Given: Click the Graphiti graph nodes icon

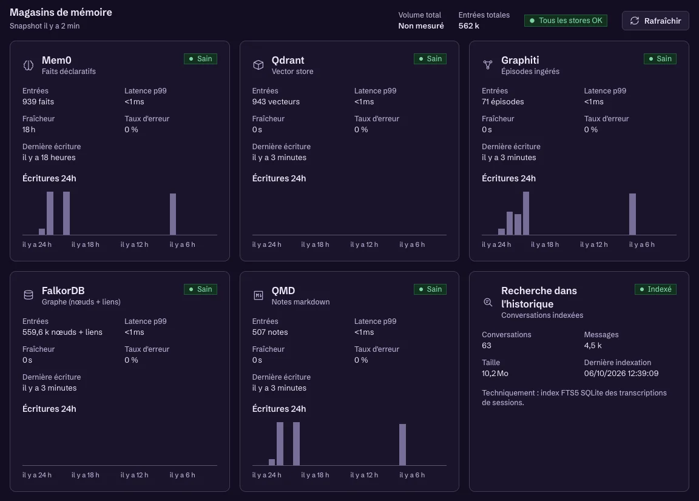Looking at the screenshot, I should pyautogui.click(x=488, y=65).
